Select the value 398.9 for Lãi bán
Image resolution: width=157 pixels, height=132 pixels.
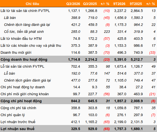click(76, 18)
